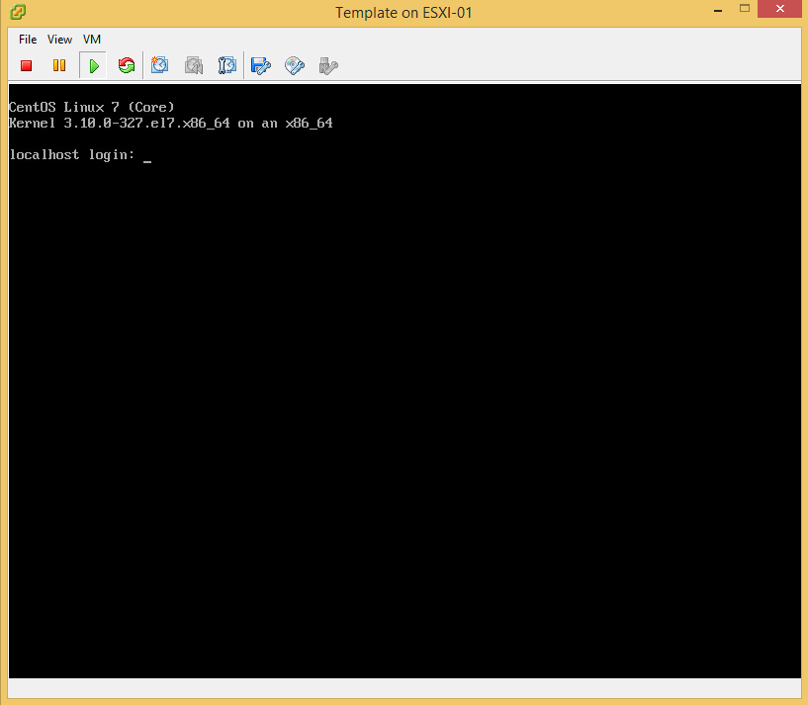Viewport: 808px width, 705px height.
Task: Open the Snapshot Manager
Action: [x=226, y=66]
